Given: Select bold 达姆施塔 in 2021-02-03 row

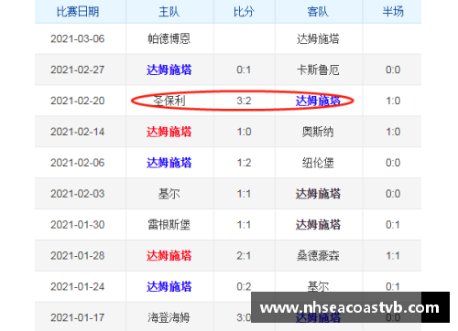Looking at the screenshot, I should (x=318, y=194).
